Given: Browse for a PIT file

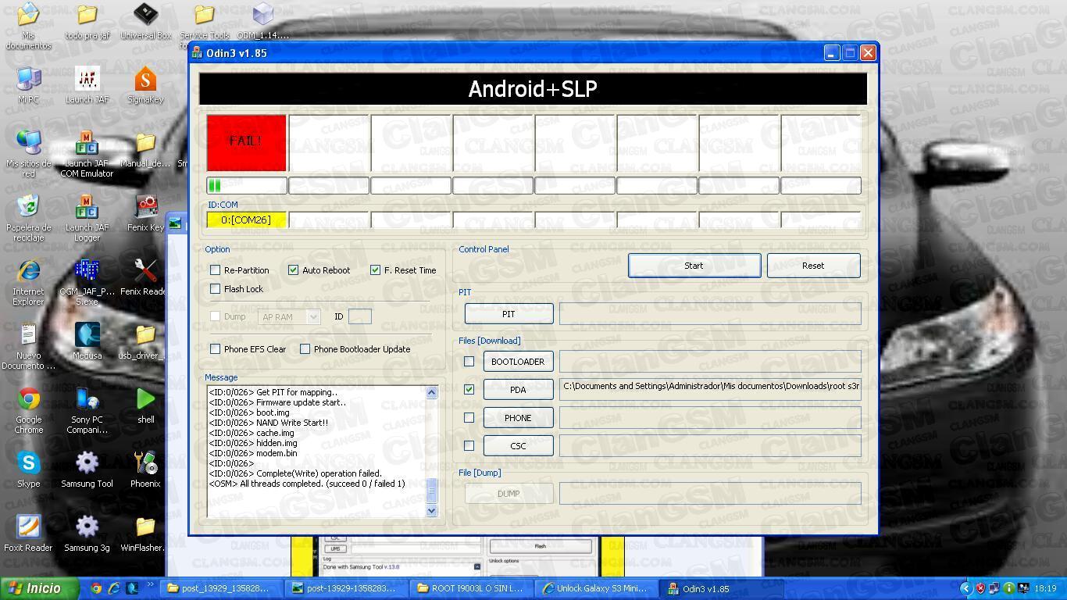Looking at the screenshot, I should click(509, 314).
